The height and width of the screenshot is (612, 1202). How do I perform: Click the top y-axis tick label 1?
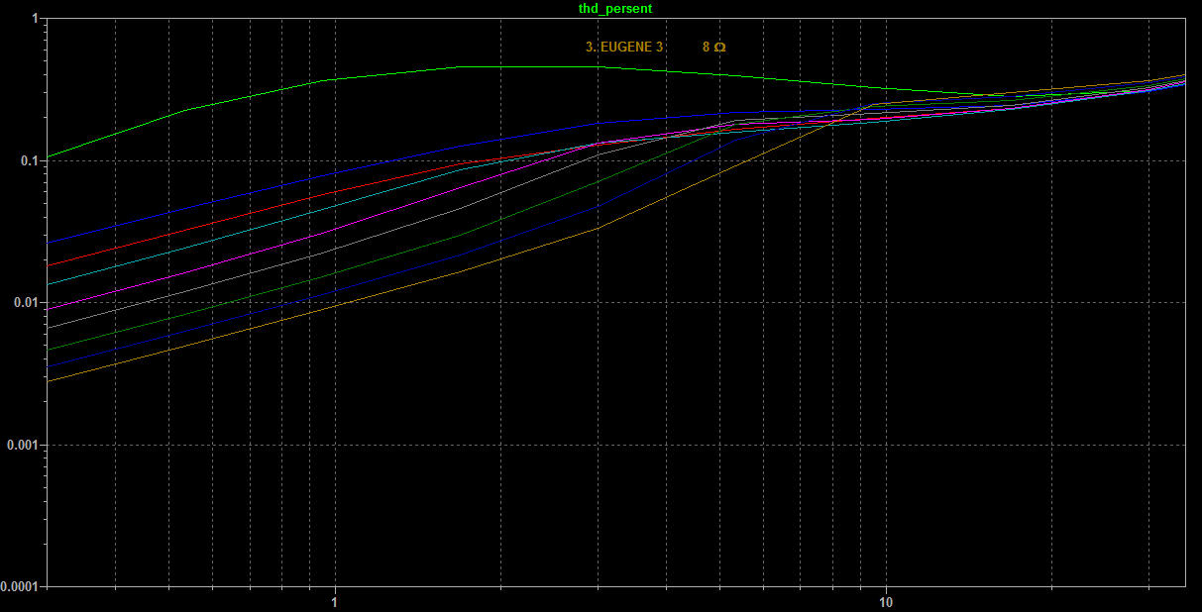[x=36, y=19]
